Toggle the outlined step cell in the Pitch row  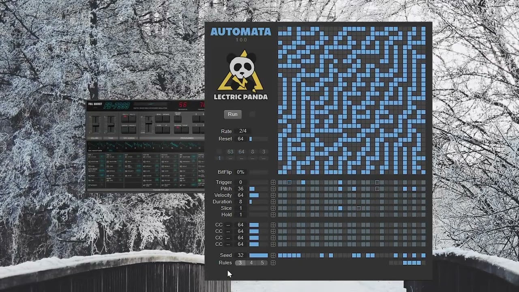pyautogui.click(x=377, y=189)
